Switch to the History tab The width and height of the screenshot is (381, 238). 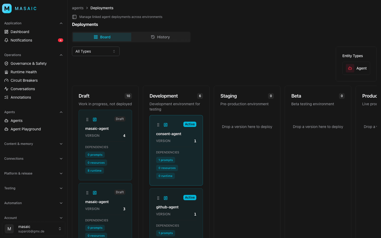pyautogui.click(x=160, y=37)
